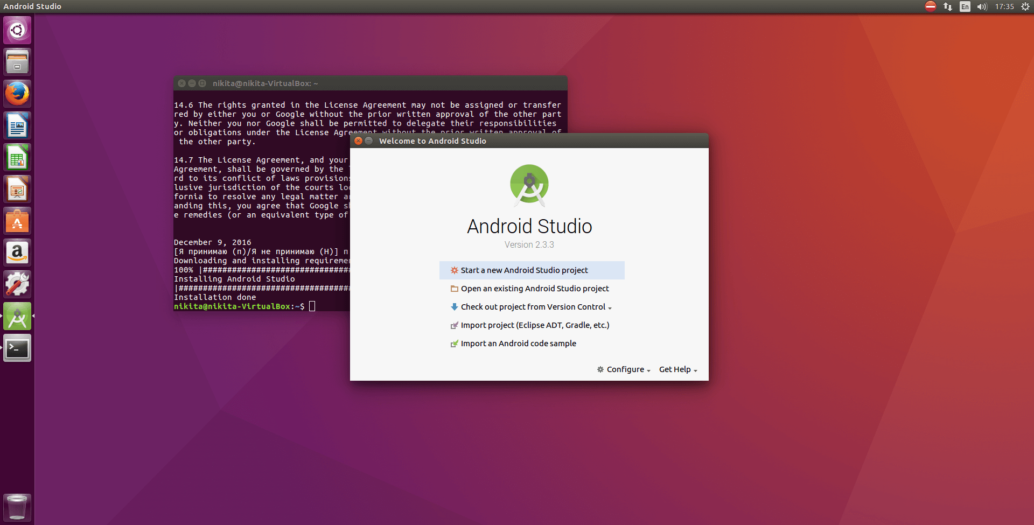Click 'December 9, 2016' line in terminal
Image resolution: width=1034 pixels, height=525 pixels.
click(x=213, y=242)
